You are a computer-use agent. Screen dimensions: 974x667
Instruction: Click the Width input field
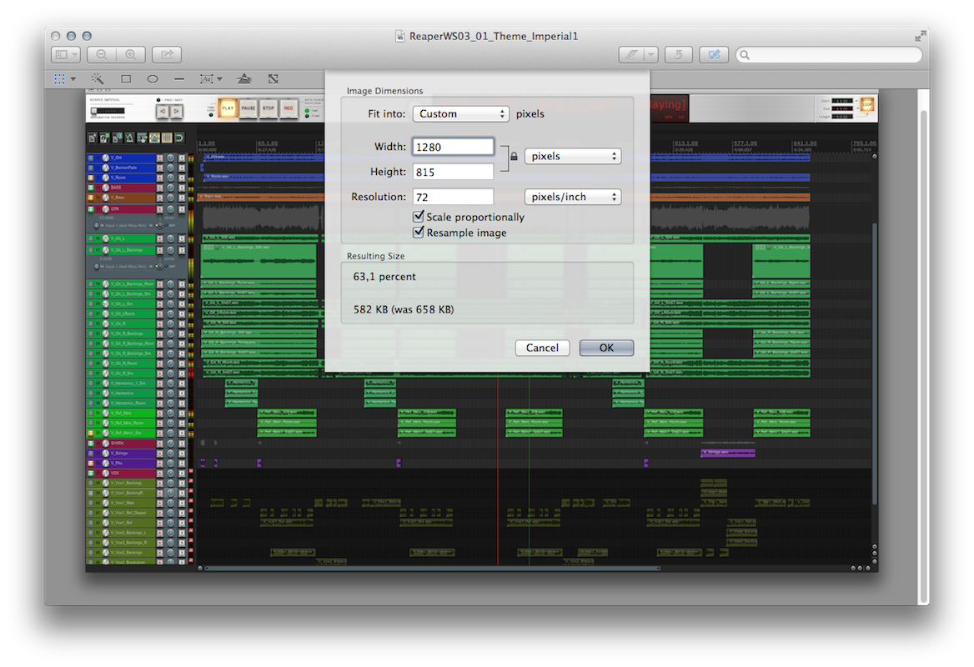(x=454, y=147)
